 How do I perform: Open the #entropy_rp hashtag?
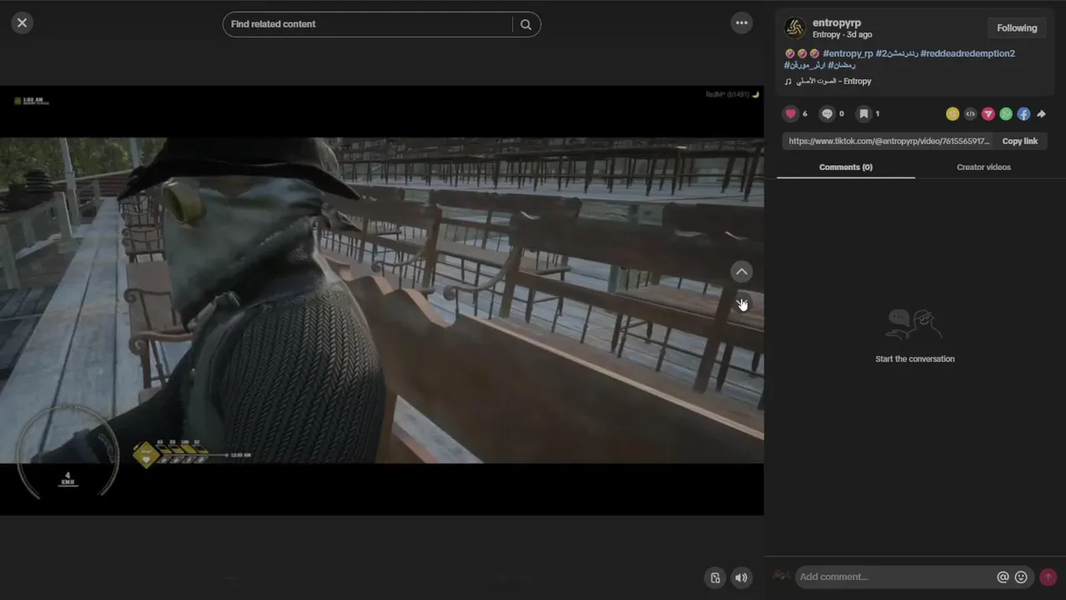848,53
